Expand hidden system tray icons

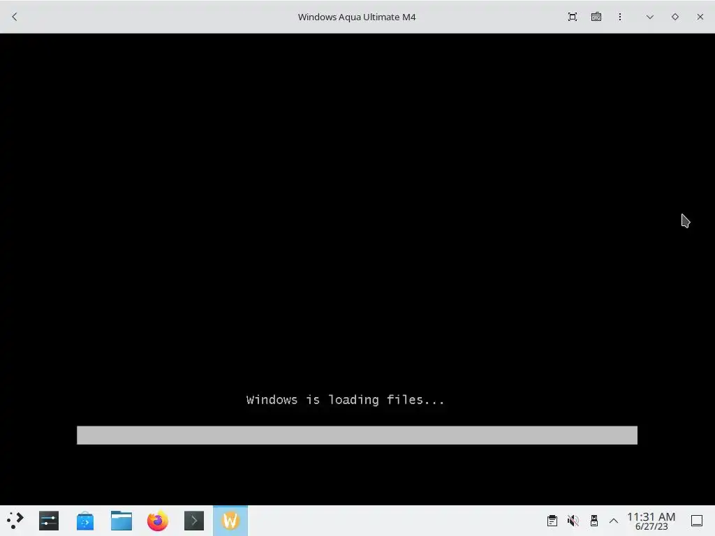614,521
